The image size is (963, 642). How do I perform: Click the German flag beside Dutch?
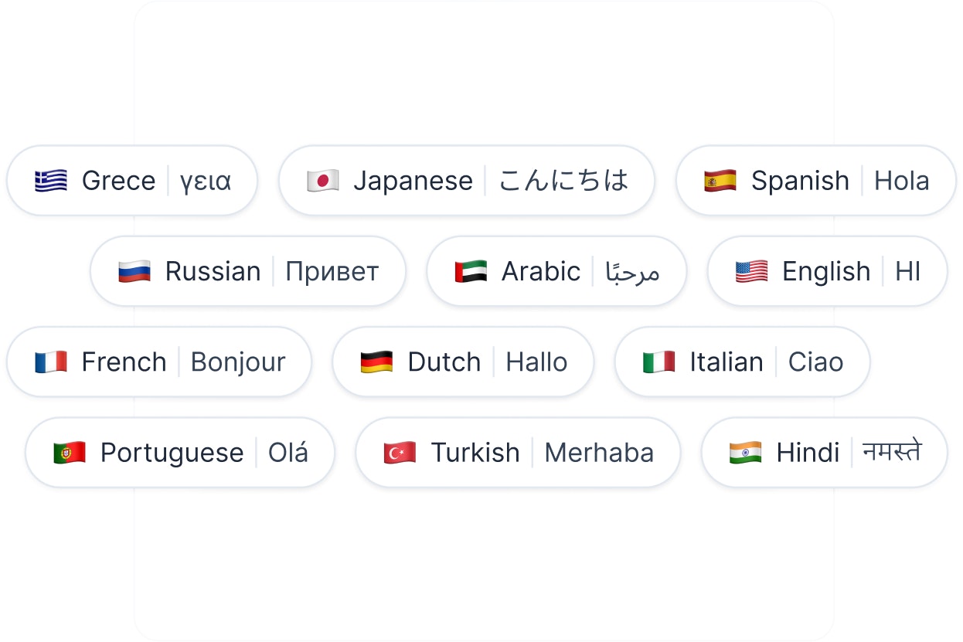377,362
